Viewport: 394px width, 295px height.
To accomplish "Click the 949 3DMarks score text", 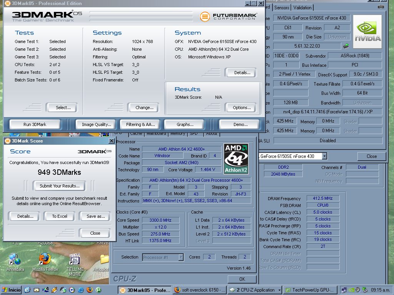I will [59, 172].
